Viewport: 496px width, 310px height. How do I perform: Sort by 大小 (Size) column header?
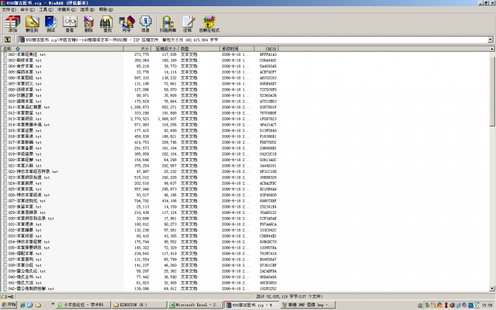[x=137, y=49]
